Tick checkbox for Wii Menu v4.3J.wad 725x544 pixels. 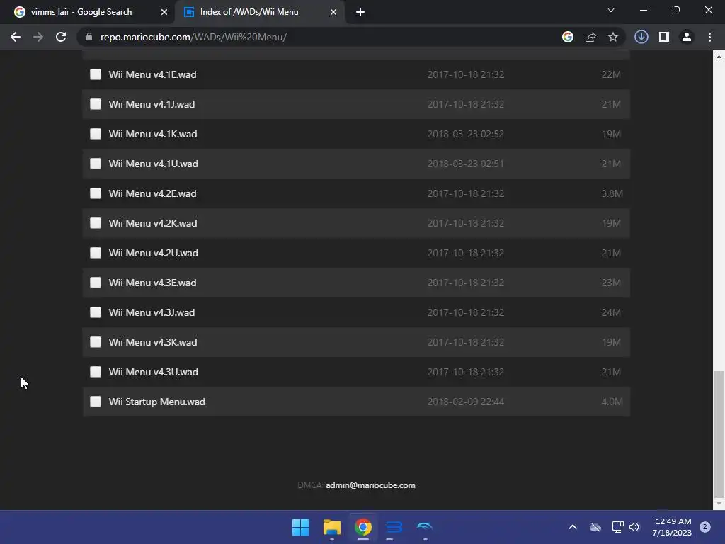tap(96, 312)
